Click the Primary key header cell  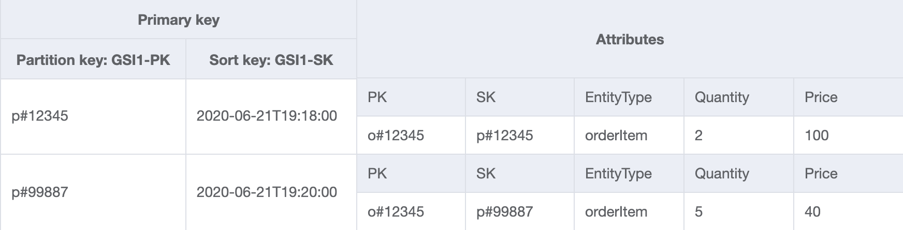[x=179, y=20]
